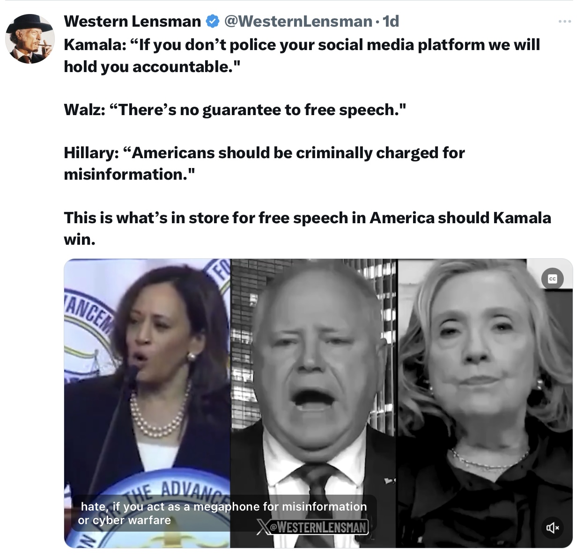Open the @WesternLensman handle link

coord(298,21)
